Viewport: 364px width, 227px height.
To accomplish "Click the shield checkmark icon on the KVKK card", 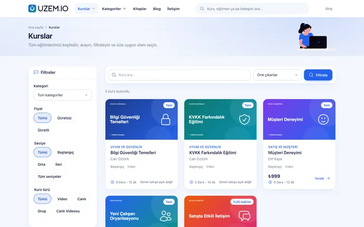I will 245,119.
